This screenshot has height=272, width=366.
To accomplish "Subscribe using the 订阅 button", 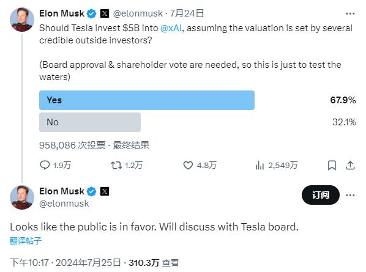I will pyautogui.click(x=321, y=195).
